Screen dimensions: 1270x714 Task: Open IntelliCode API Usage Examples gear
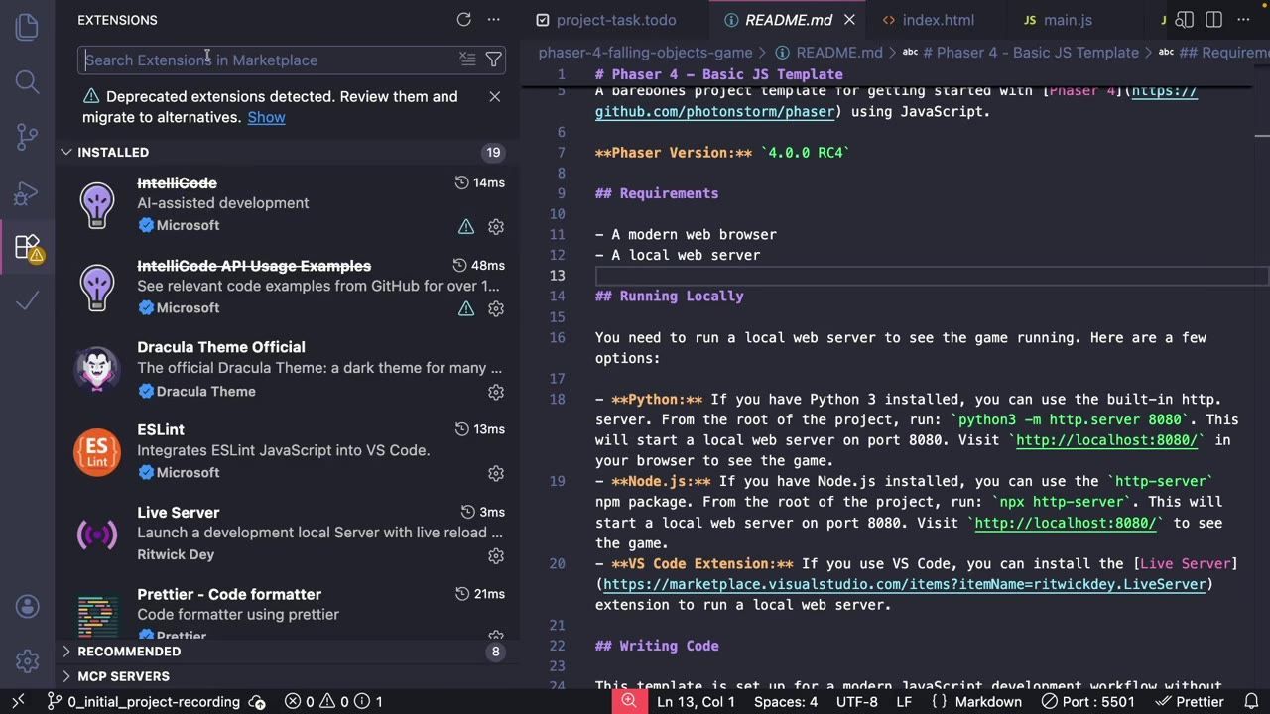click(496, 308)
